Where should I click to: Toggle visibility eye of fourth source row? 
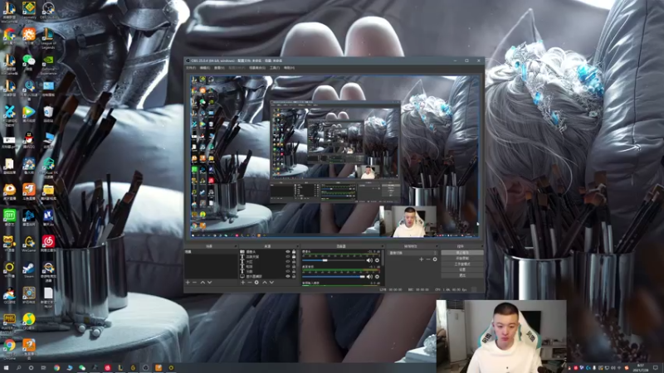(x=287, y=266)
